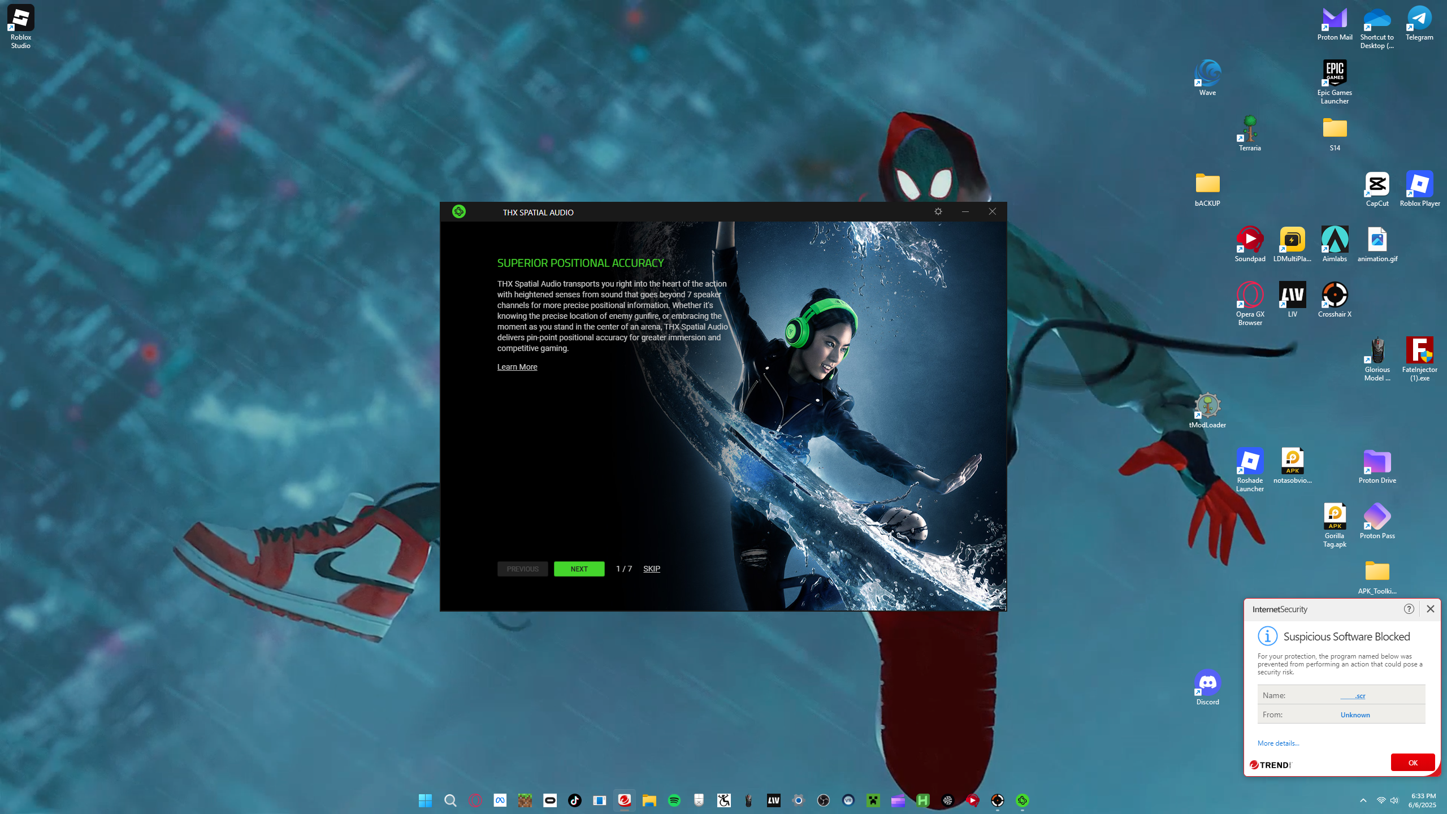Click the PREVIOUS button in THX window
1447x814 pixels.
coord(522,569)
